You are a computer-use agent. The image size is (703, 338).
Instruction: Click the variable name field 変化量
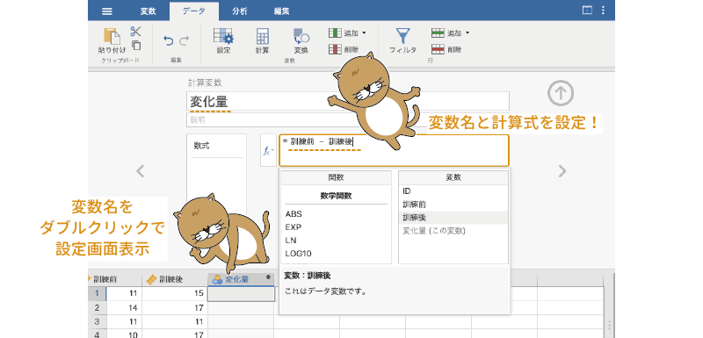click(348, 101)
